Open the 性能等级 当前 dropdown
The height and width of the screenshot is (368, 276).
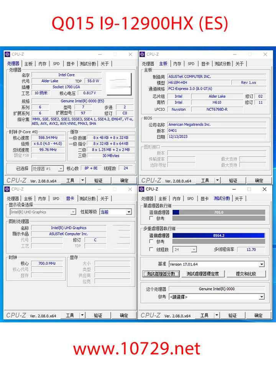coord(129,212)
